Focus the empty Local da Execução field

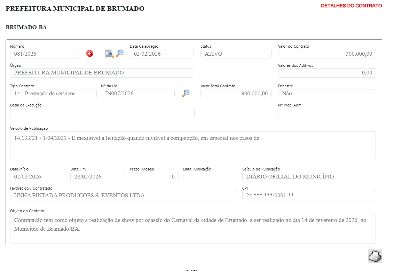102,112
